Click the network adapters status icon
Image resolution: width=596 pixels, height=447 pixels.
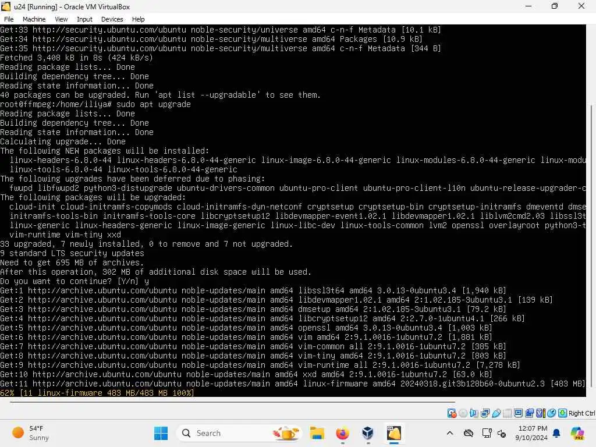point(485,413)
